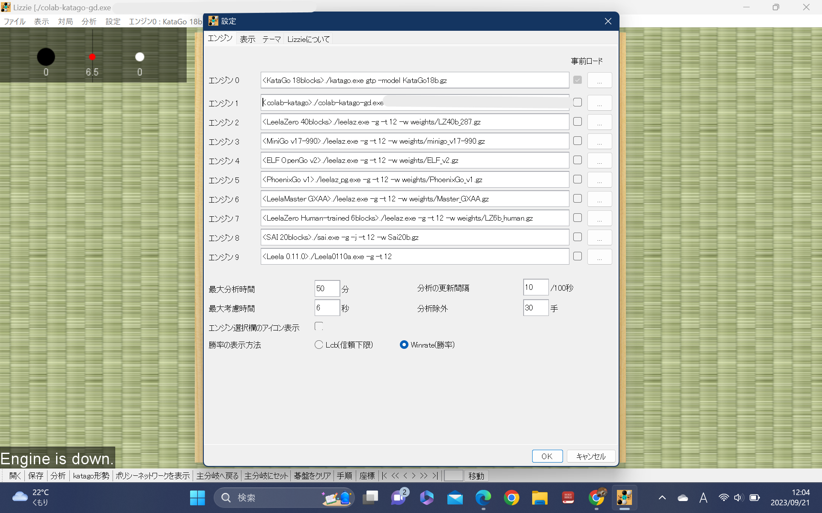Step back one move with < button
The width and height of the screenshot is (822, 513).
click(x=405, y=475)
